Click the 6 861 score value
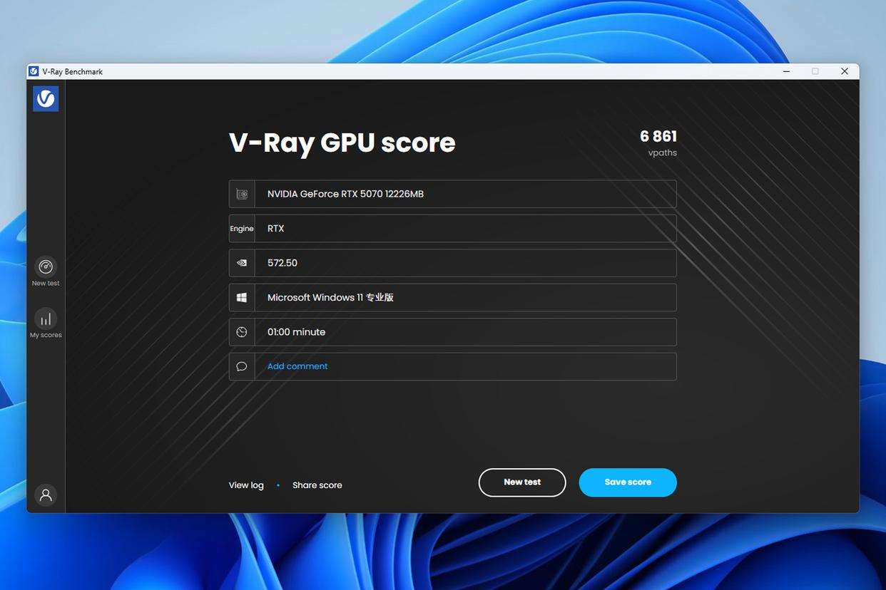The image size is (886, 590). 658,136
